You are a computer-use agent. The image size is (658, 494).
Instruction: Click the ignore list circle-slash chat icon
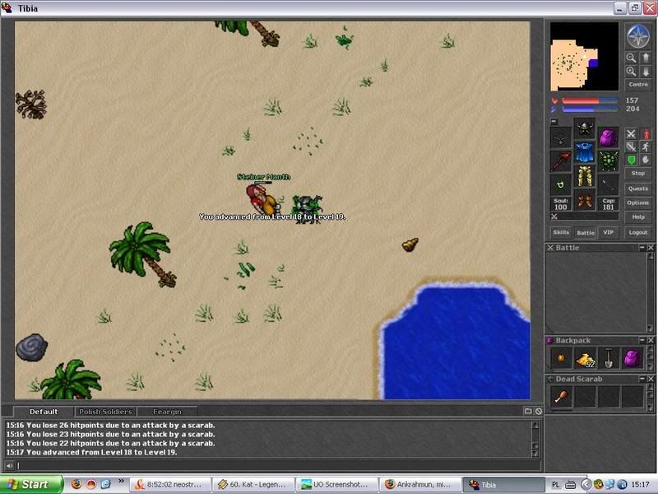[539, 411]
